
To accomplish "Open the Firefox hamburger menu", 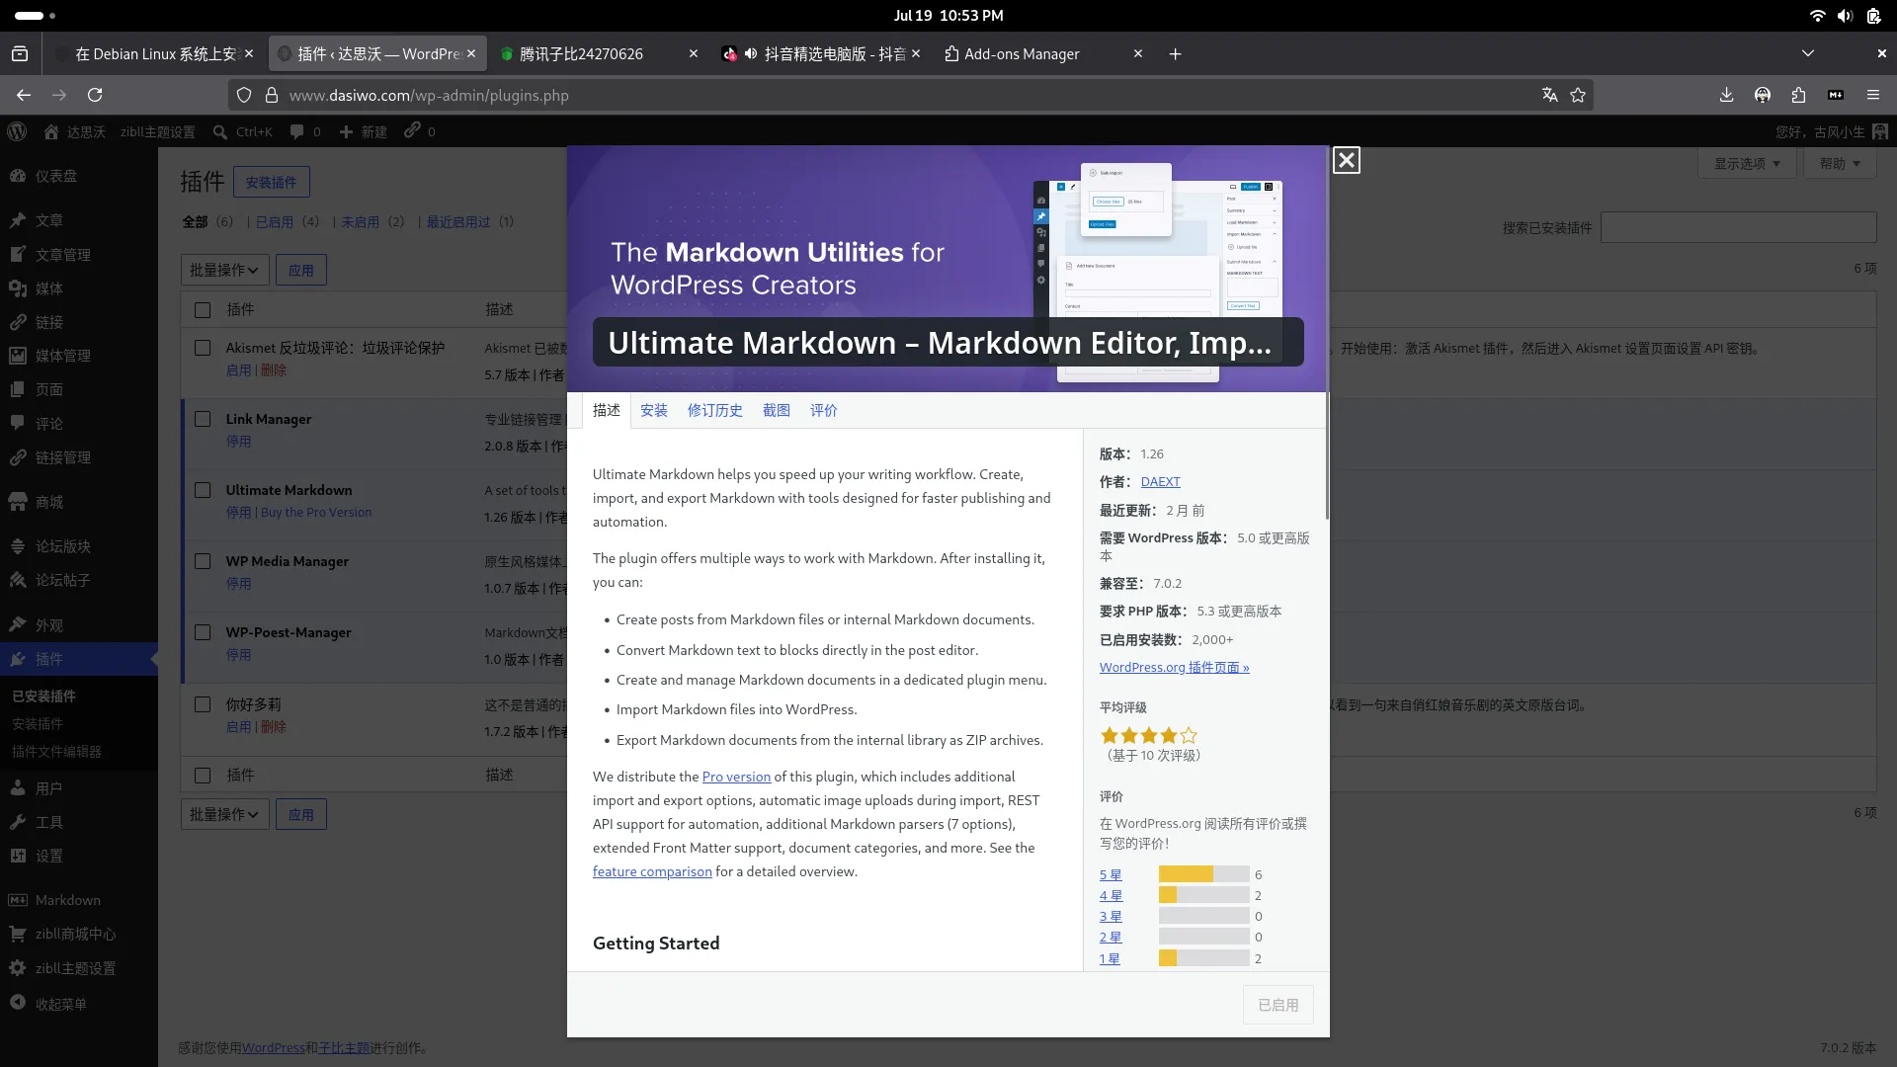I will click(x=1872, y=95).
